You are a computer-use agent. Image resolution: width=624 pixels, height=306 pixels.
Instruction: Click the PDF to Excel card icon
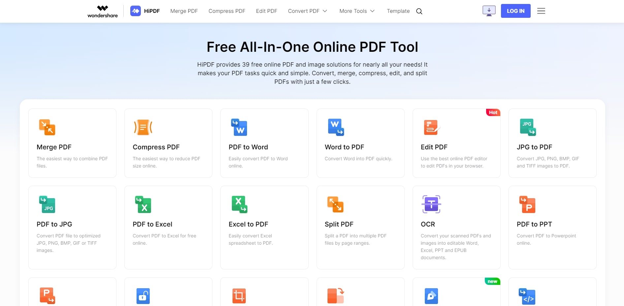(x=143, y=204)
